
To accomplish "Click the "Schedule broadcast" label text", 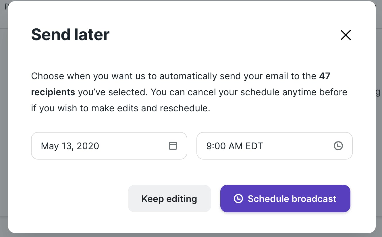I will 292,199.
